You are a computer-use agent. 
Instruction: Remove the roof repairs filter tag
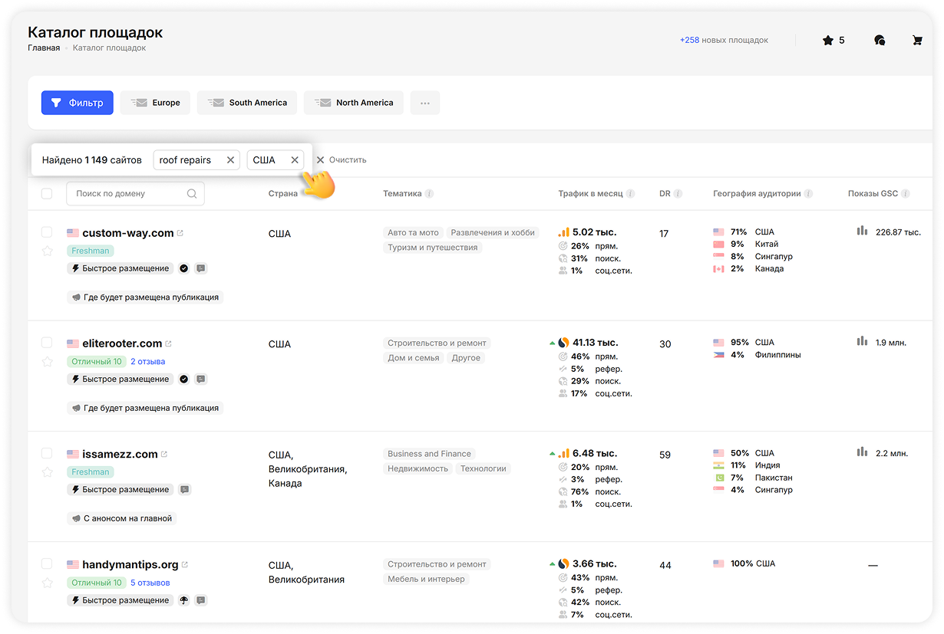pyautogui.click(x=230, y=160)
